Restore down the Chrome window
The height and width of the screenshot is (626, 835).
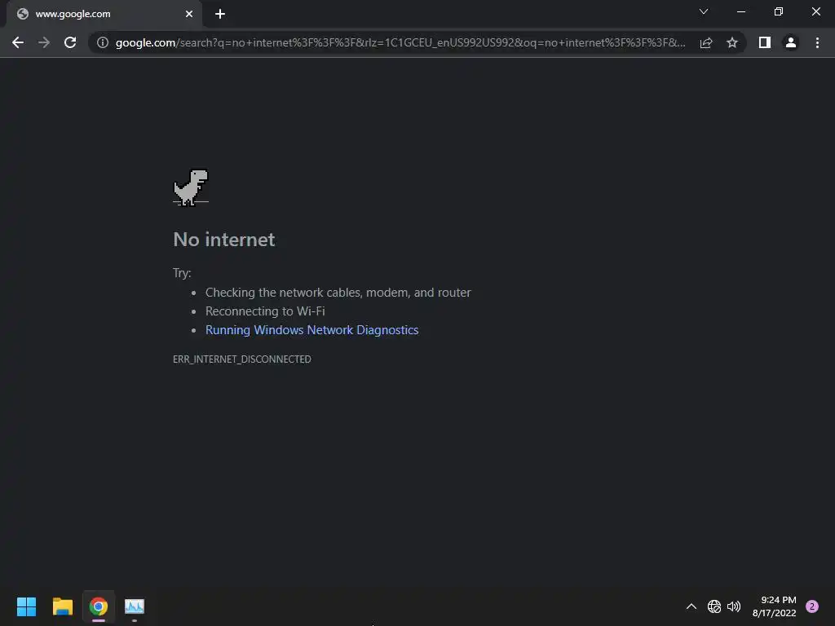coord(779,11)
